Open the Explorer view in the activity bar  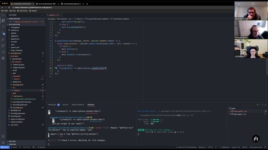pyautogui.click(x=3, y=20)
